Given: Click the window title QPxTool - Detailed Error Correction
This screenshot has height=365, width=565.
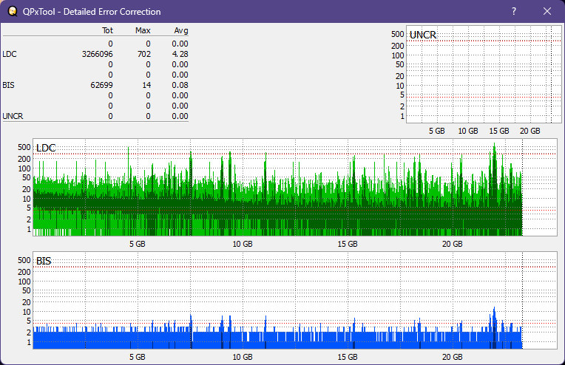Looking at the screenshot, I should click(92, 12).
